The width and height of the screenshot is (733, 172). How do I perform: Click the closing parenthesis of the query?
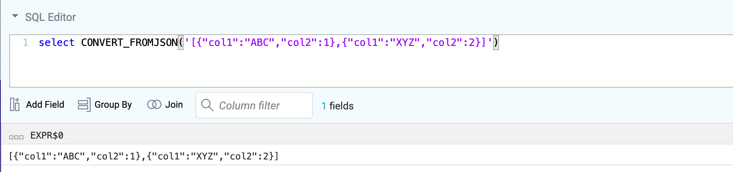click(496, 43)
